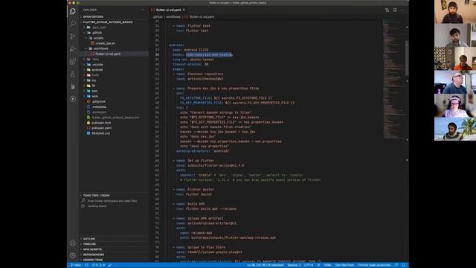Click the workflows breadcrumb segment
Viewport: 476px width, 268px height.
pyautogui.click(x=173, y=16)
